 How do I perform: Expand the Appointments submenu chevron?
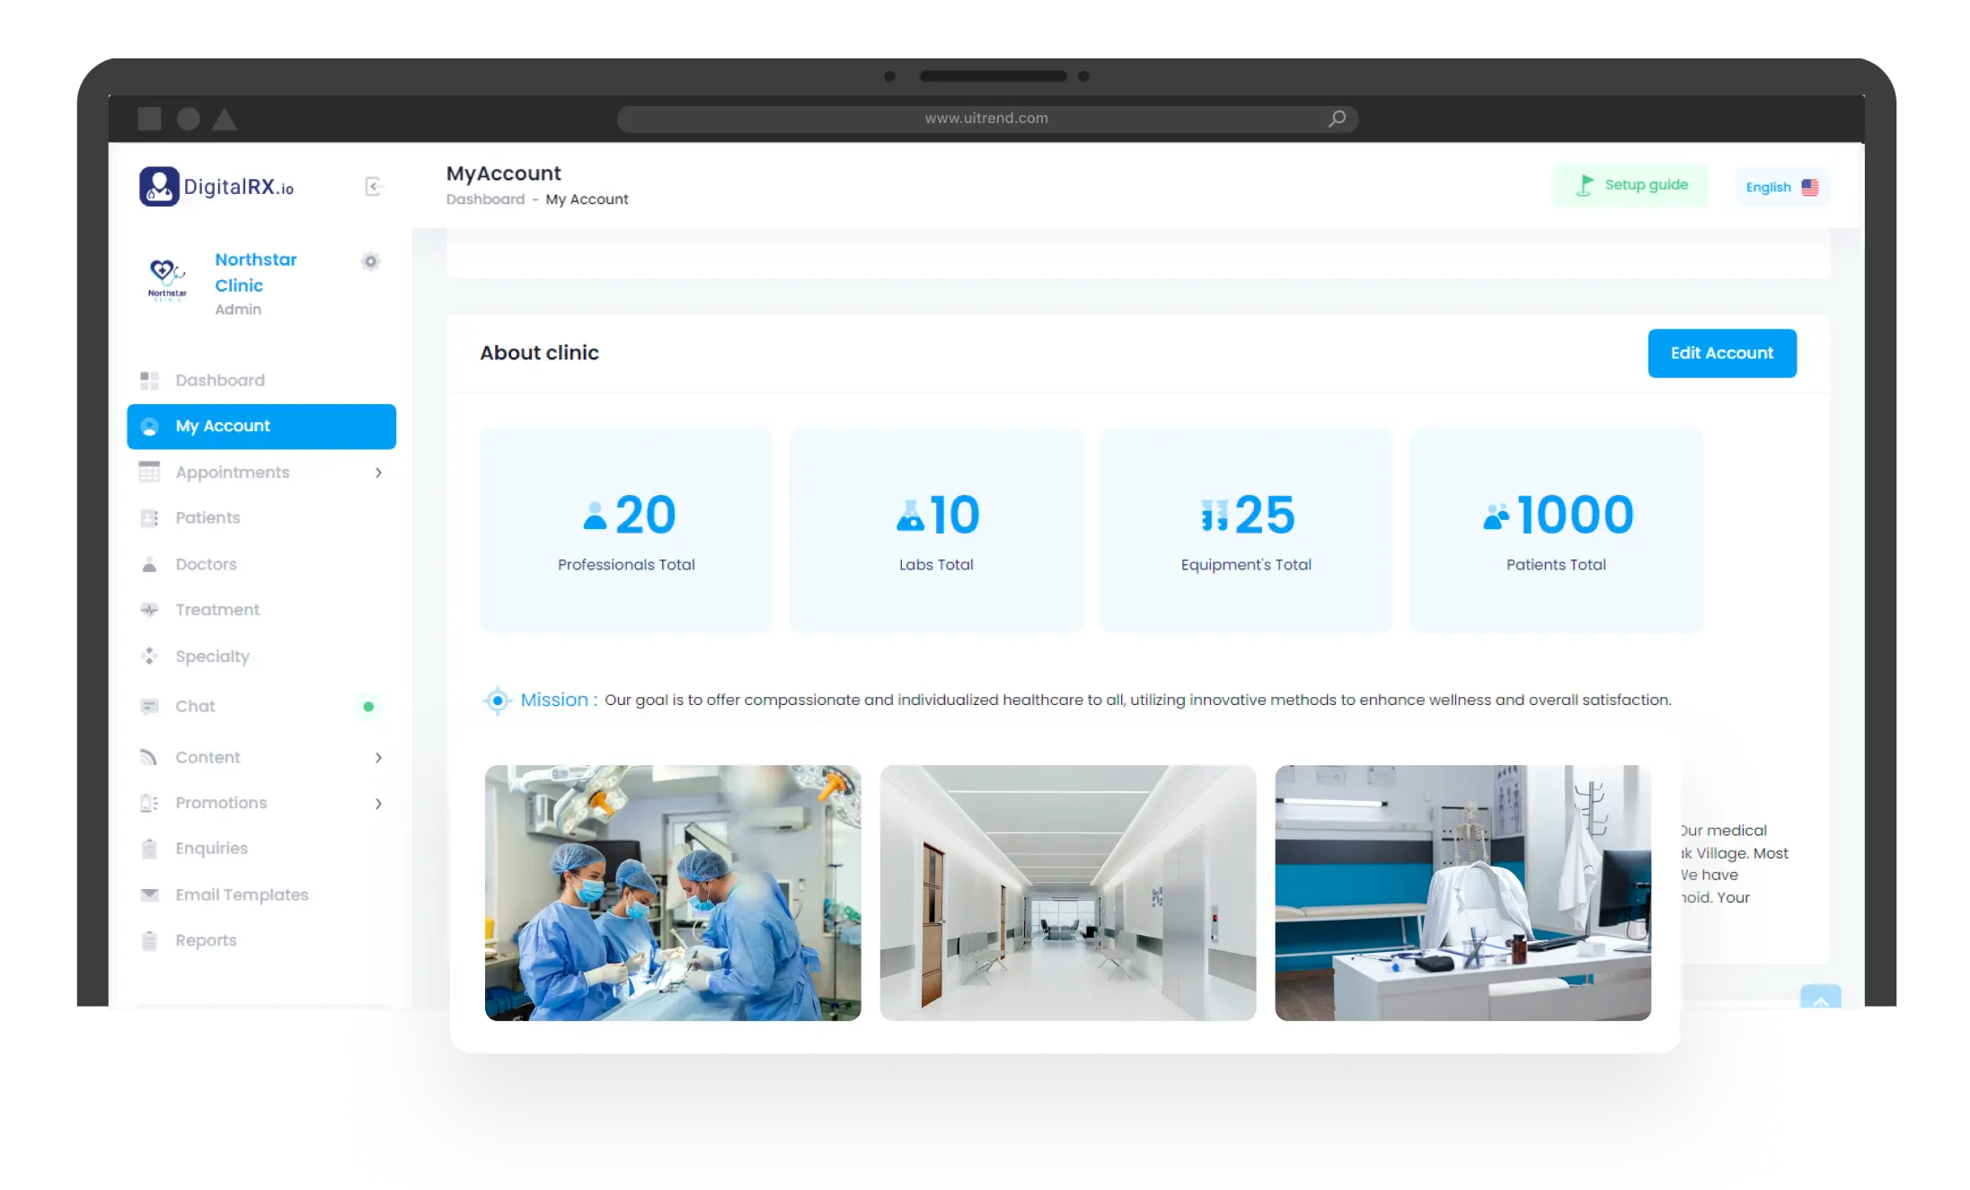(x=378, y=472)
